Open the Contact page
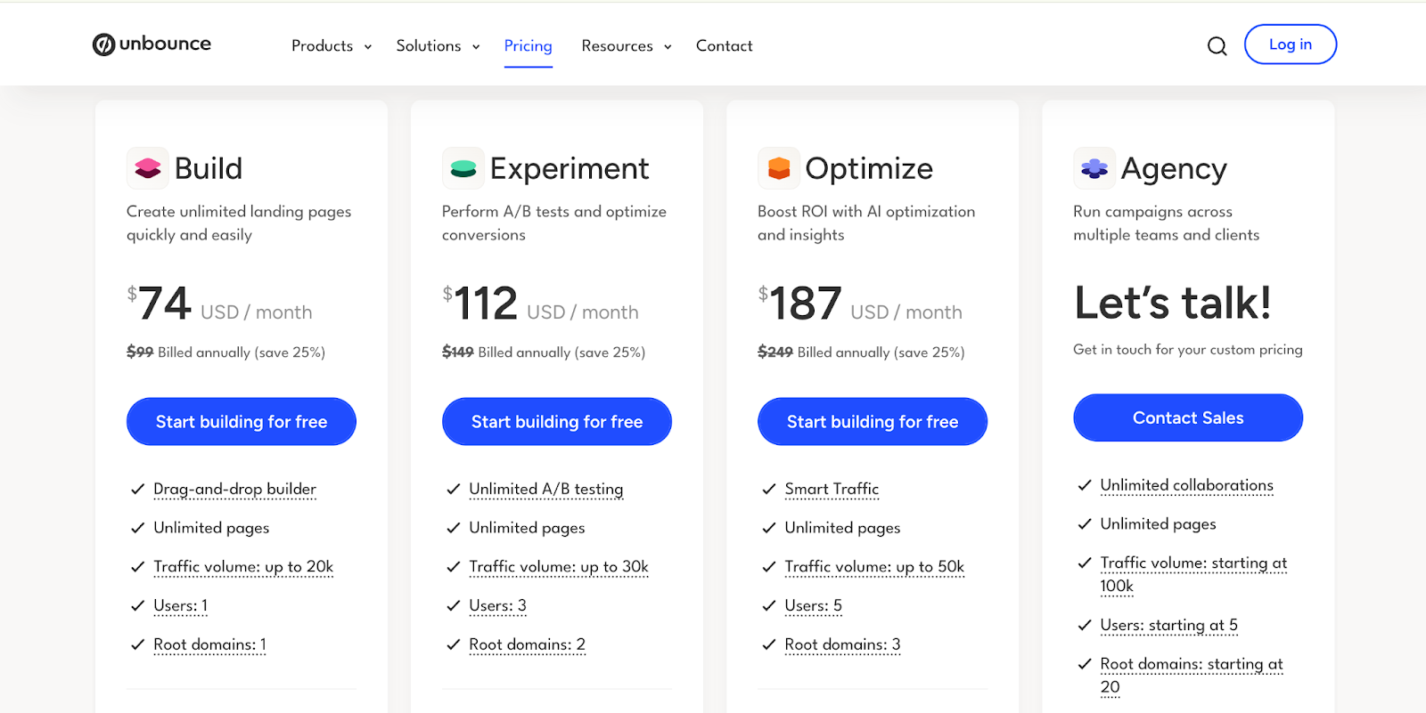Image resolution: width=1426 pixels, height=713 pixels. coord(724,45)
